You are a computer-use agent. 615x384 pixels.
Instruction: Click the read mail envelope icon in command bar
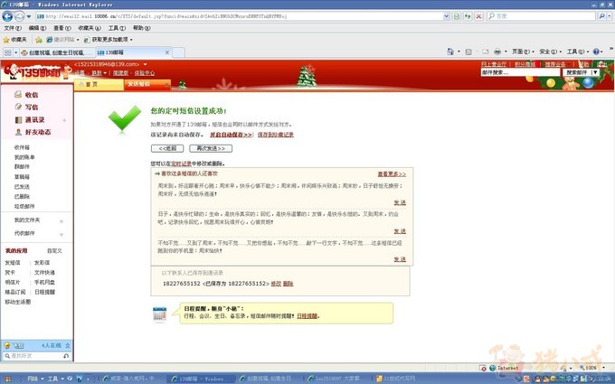pyautogui.click(x=485, y=52)
